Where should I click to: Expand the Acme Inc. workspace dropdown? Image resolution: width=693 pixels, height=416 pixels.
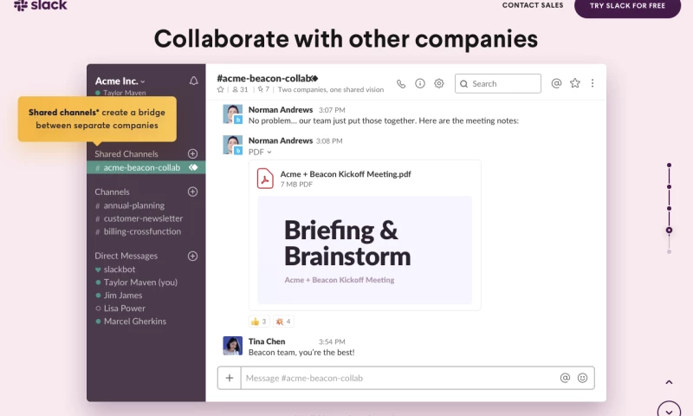click(120, 81)
